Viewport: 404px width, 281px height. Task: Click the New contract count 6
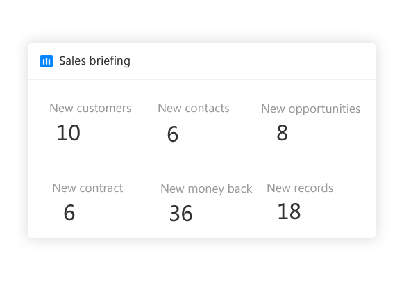pyautogui.click(x=69, y=213)
